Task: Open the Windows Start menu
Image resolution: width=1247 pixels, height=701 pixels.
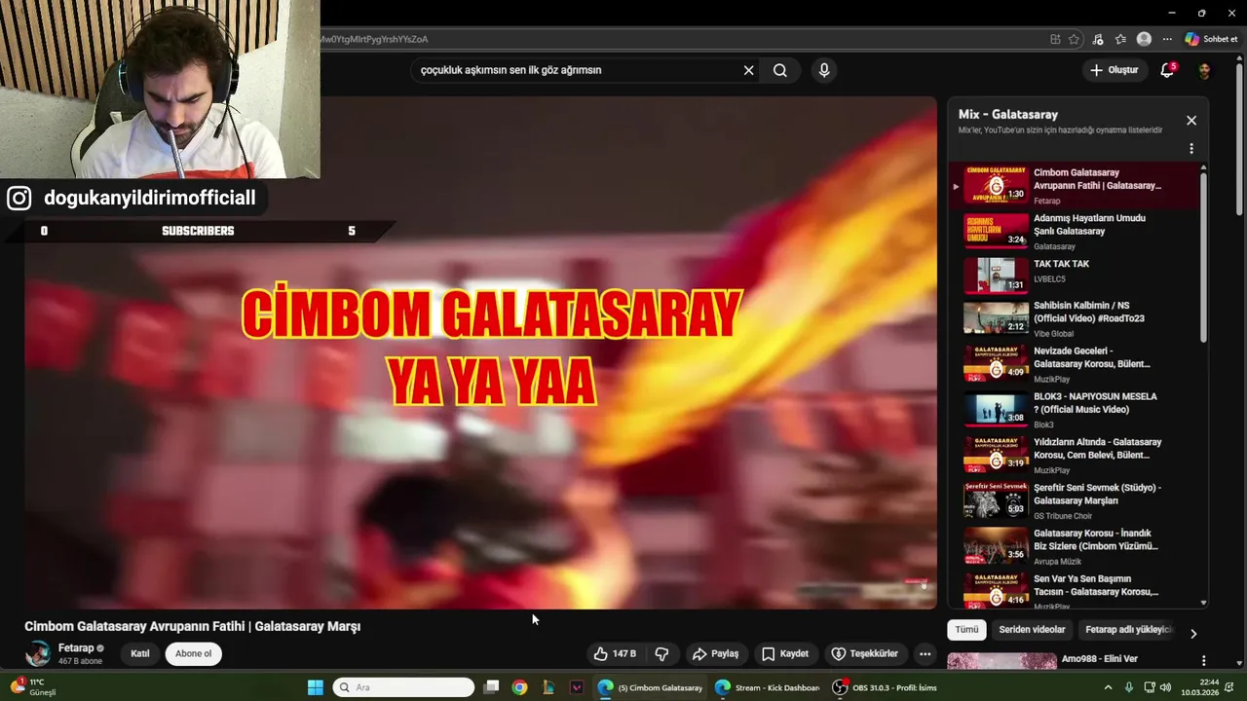Action: click(315, 687)
